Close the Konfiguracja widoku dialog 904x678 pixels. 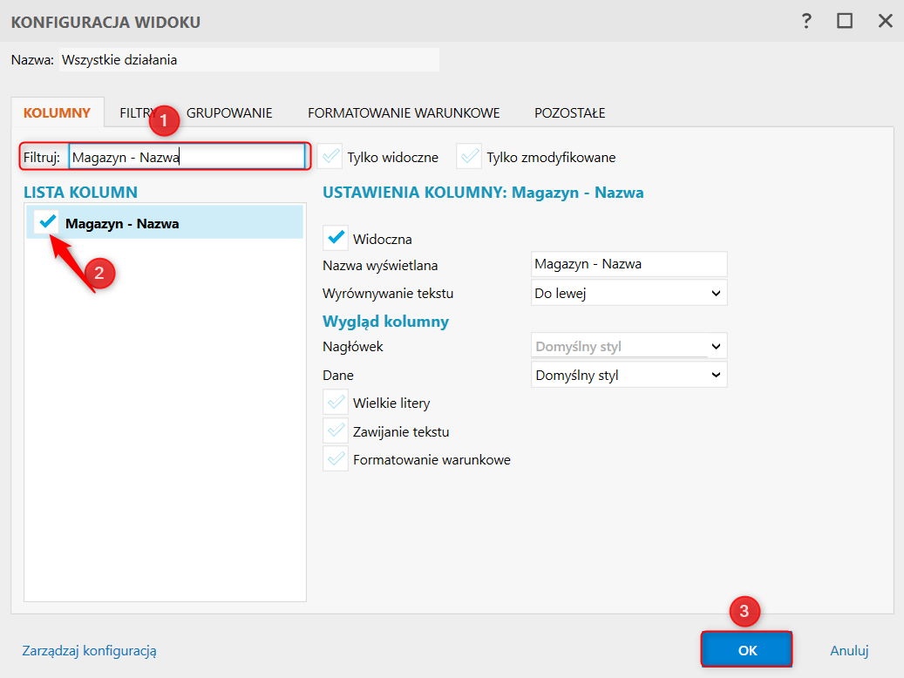pos(885,21)
